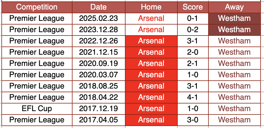Viewport: 264px width, 128px height.
Task: Click the EFL Cup competition cell
Action: point(37,109)
